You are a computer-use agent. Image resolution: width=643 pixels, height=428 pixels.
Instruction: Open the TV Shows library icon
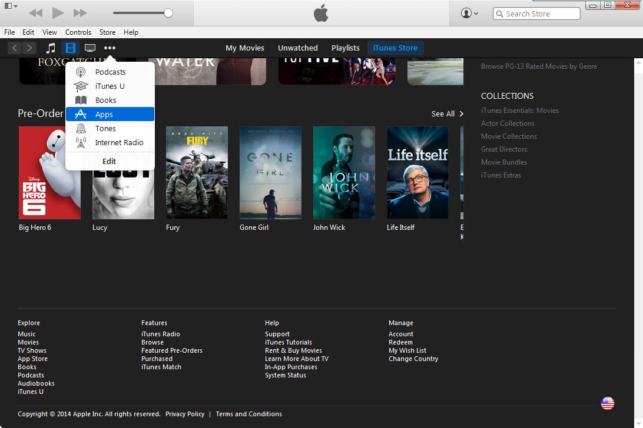coord(90,48)
